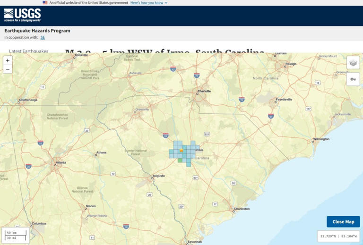Click the green intensity cell on map
The image size is (363, 245).
point(180,160)
